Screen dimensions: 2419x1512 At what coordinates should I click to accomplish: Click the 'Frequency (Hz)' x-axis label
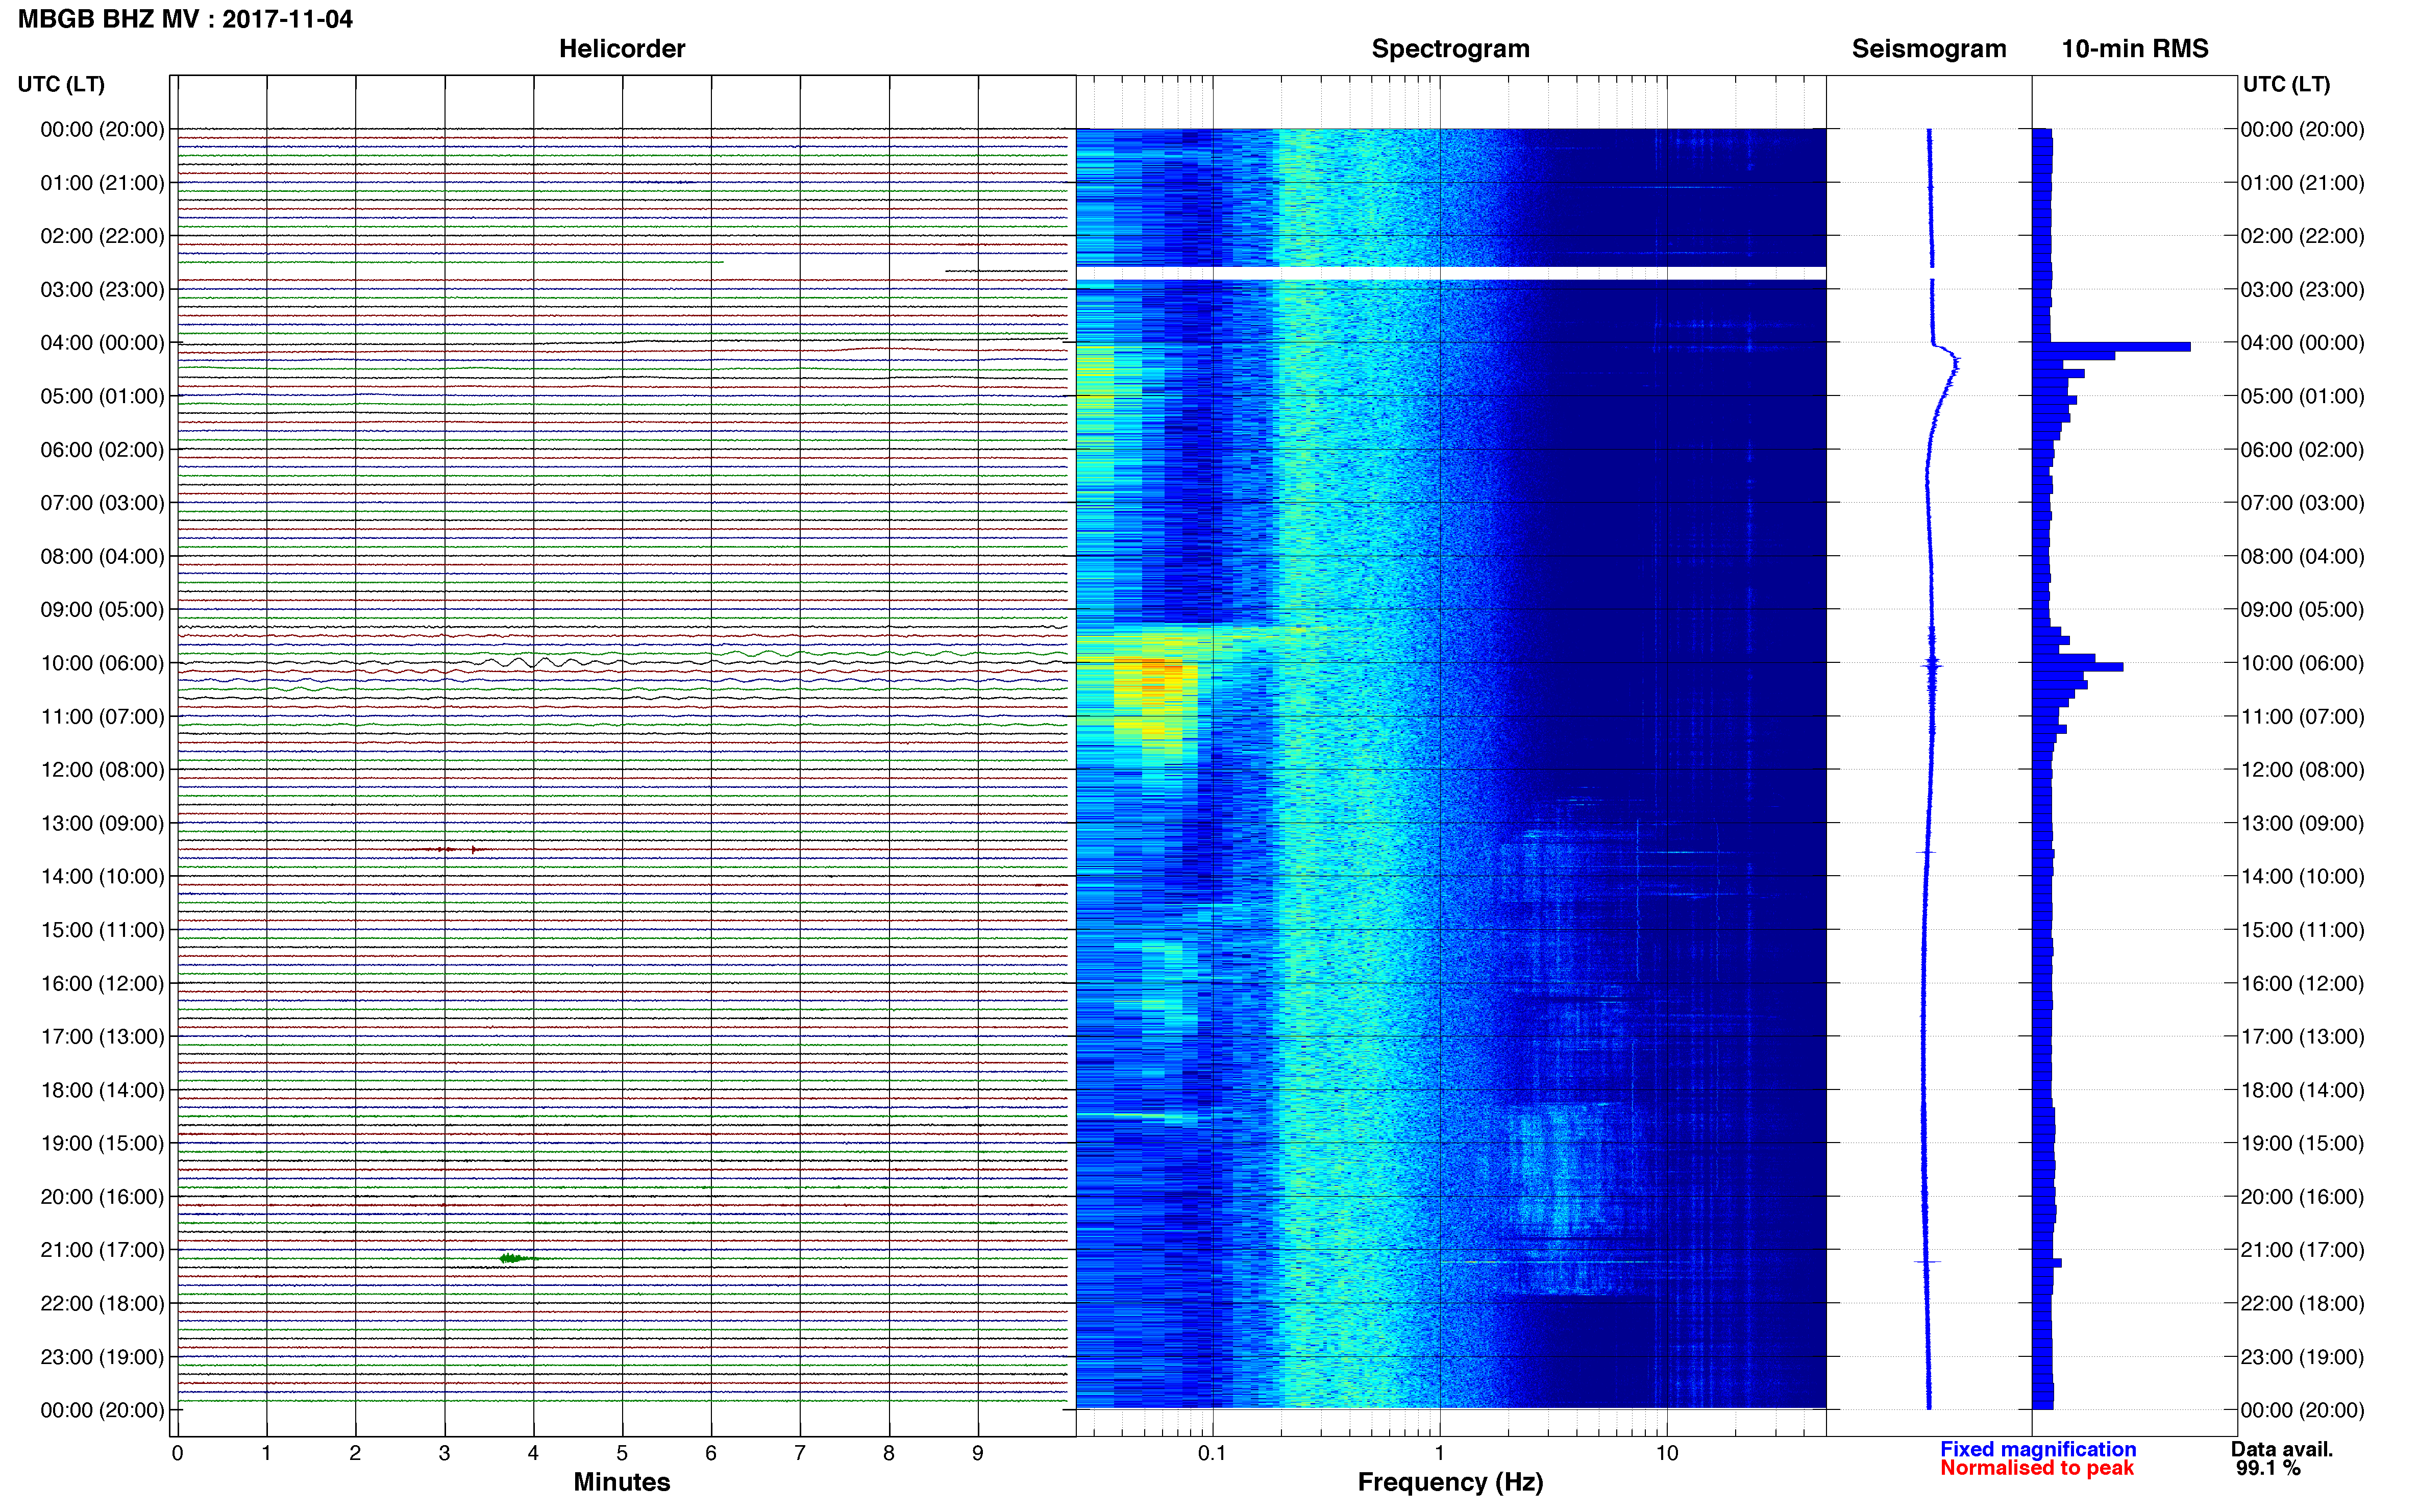1450,1482
